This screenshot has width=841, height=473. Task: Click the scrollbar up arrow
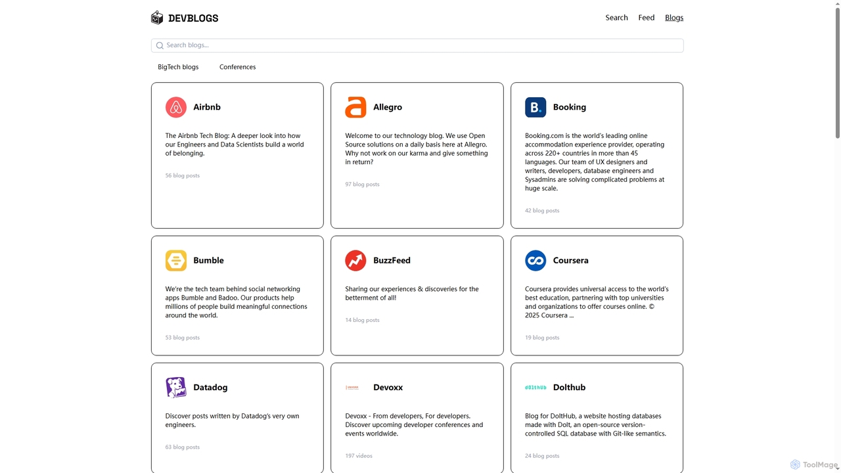coord(837,3)
